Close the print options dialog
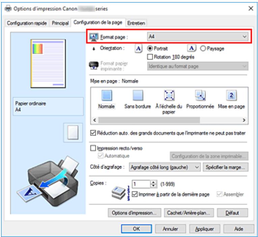This screenshot has width=258, height=237. point(251,8)
